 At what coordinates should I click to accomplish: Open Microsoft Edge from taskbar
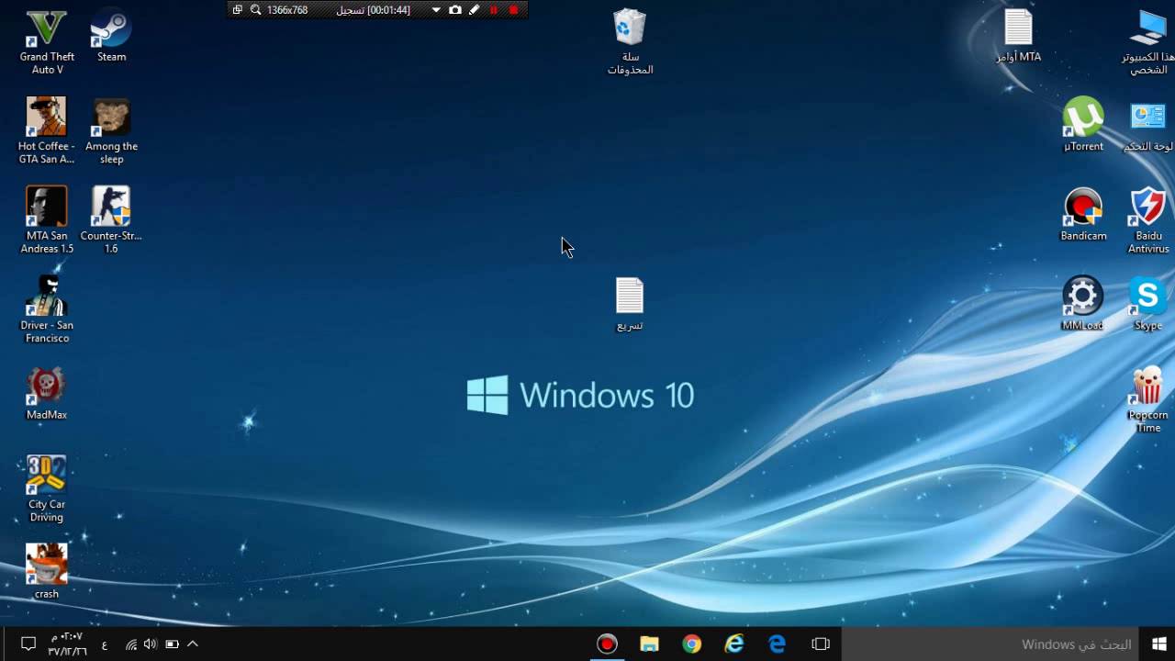[778, 644]
